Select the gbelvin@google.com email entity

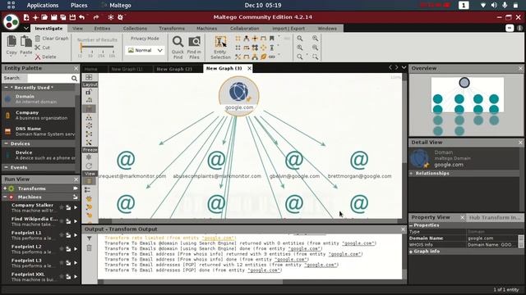[294, 165]
